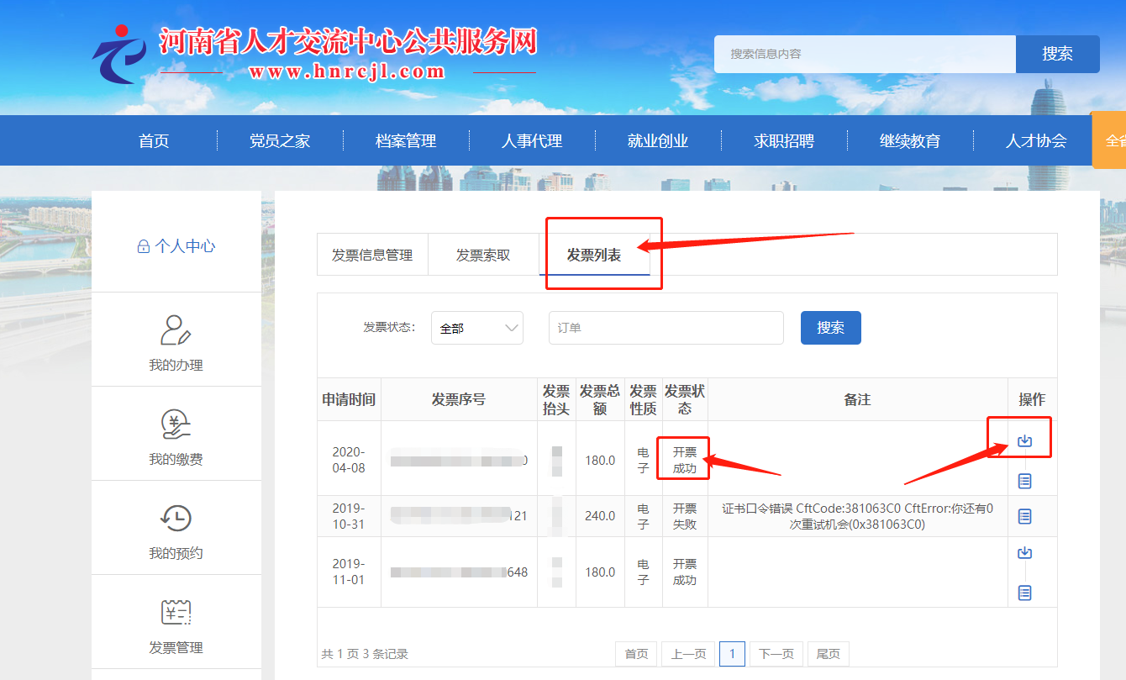Click the 备注 column header
This screenshot has height=680, width=1126.
(857, 399)
